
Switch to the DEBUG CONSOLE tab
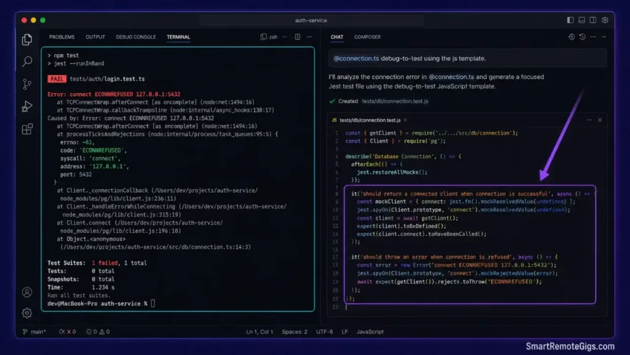coord(136,37)
